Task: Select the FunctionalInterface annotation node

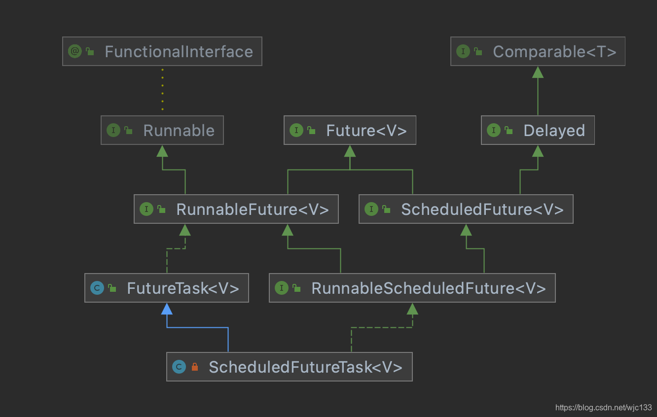Action: pyautogui.click(x=162, y=51)
